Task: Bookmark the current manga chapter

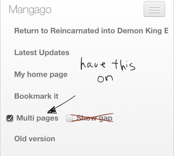Action: click(x=36, y=96)
